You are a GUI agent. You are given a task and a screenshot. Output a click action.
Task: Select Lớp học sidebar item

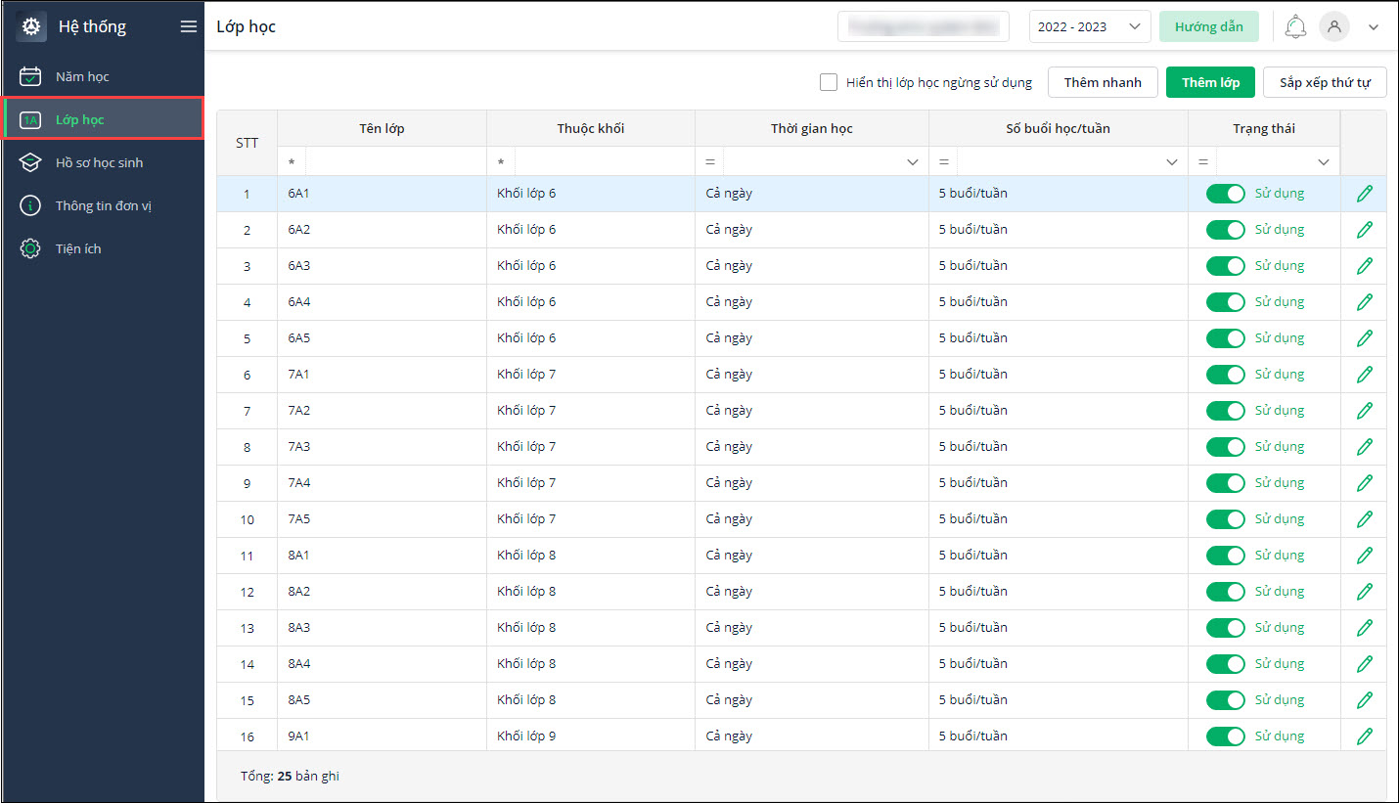(x=103, y=119)
